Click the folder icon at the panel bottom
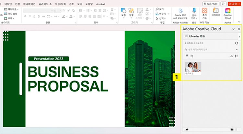This screenshot has height=134, width=243. (x=232, y=129)
